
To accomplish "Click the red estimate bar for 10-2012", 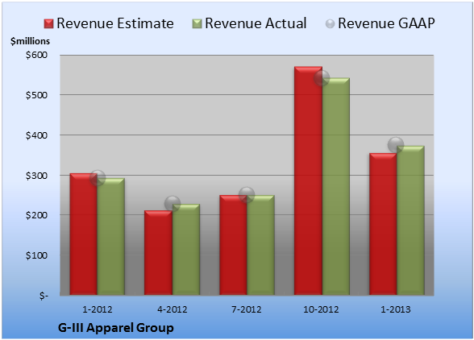I will 308,180.
